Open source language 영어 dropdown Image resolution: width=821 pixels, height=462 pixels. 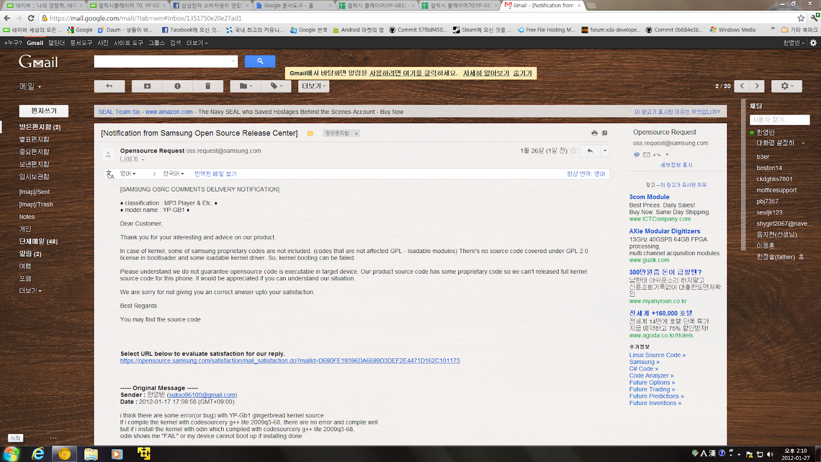(x=128, y=174)
